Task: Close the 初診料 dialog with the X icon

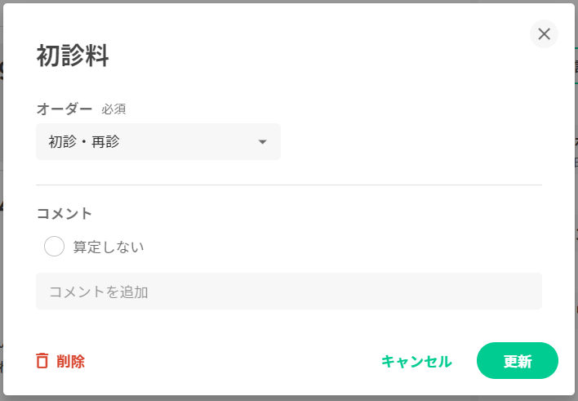Action: (544, 33)
